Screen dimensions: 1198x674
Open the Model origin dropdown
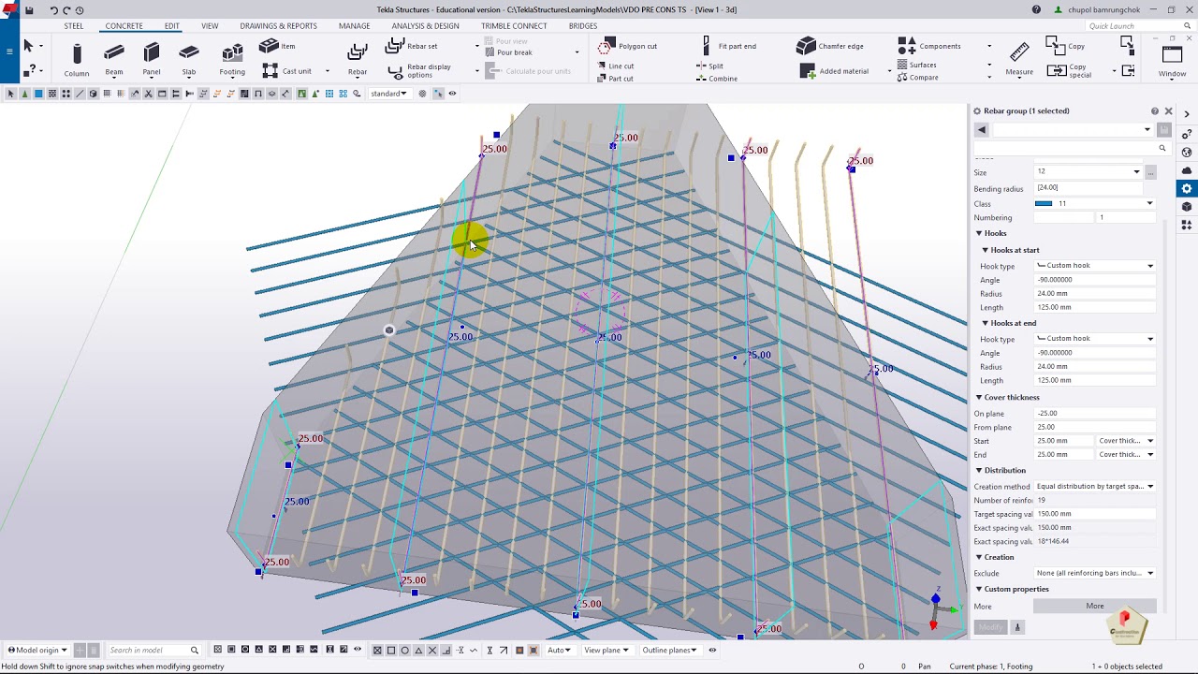pyautogui.click(x=37, y=650)
